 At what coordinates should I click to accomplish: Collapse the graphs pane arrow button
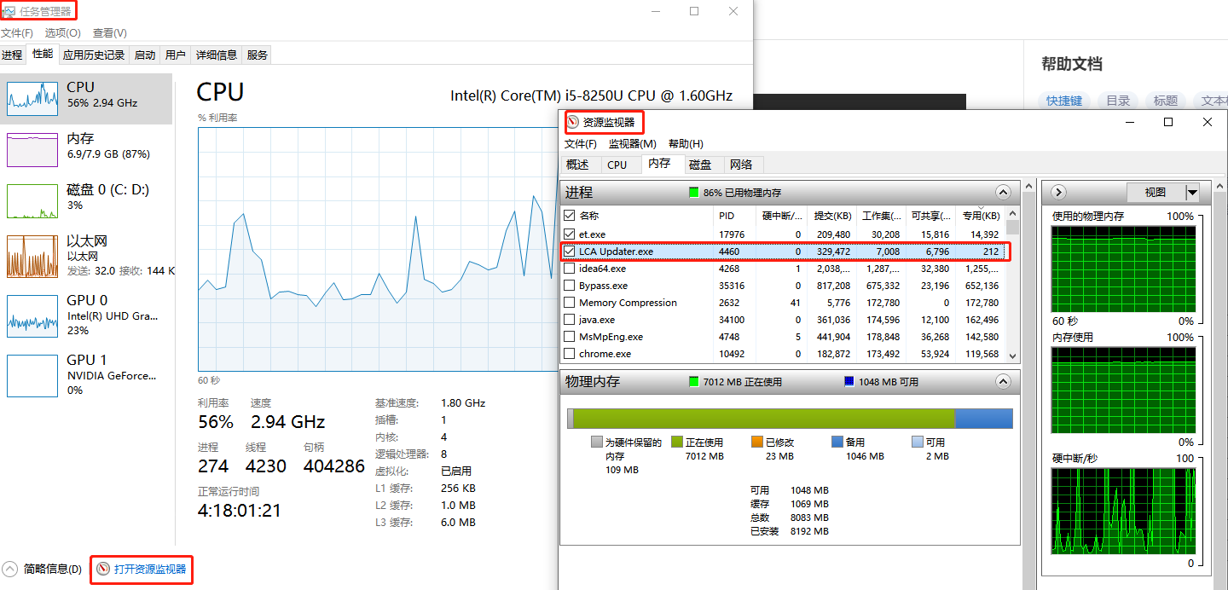coord(1059,193)
